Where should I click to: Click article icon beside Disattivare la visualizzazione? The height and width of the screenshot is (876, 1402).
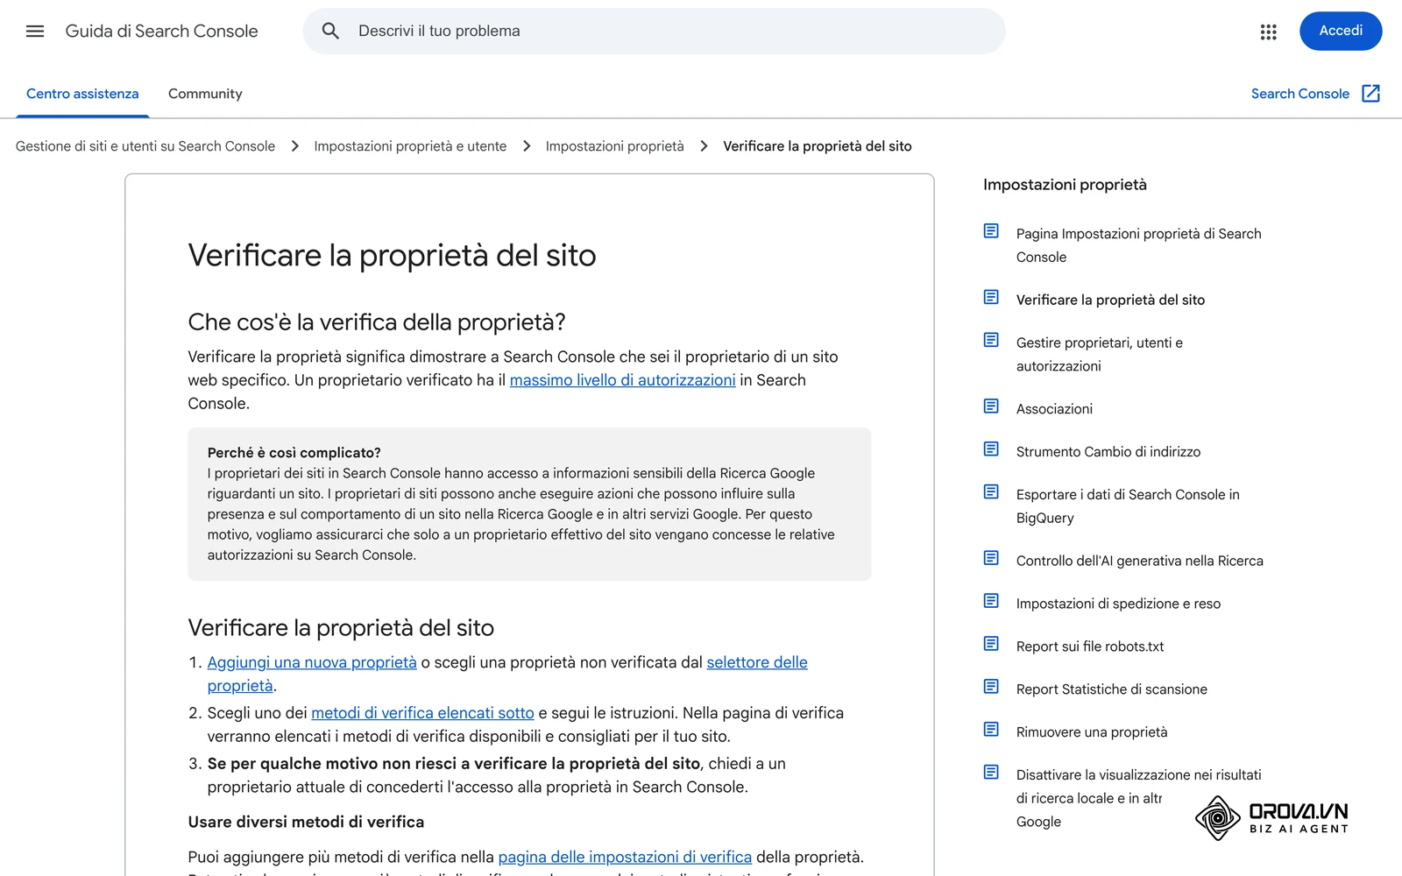991,773
